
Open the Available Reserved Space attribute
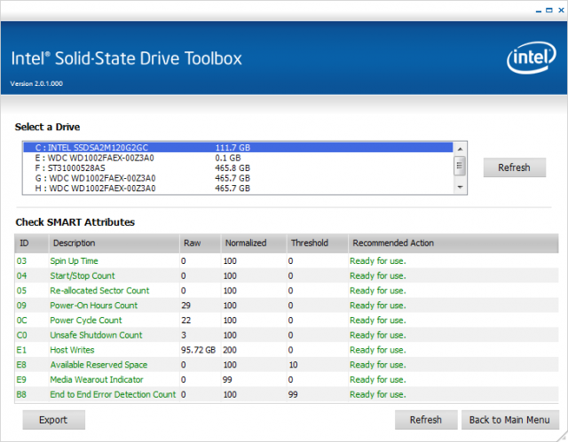[x=99, y=365]
